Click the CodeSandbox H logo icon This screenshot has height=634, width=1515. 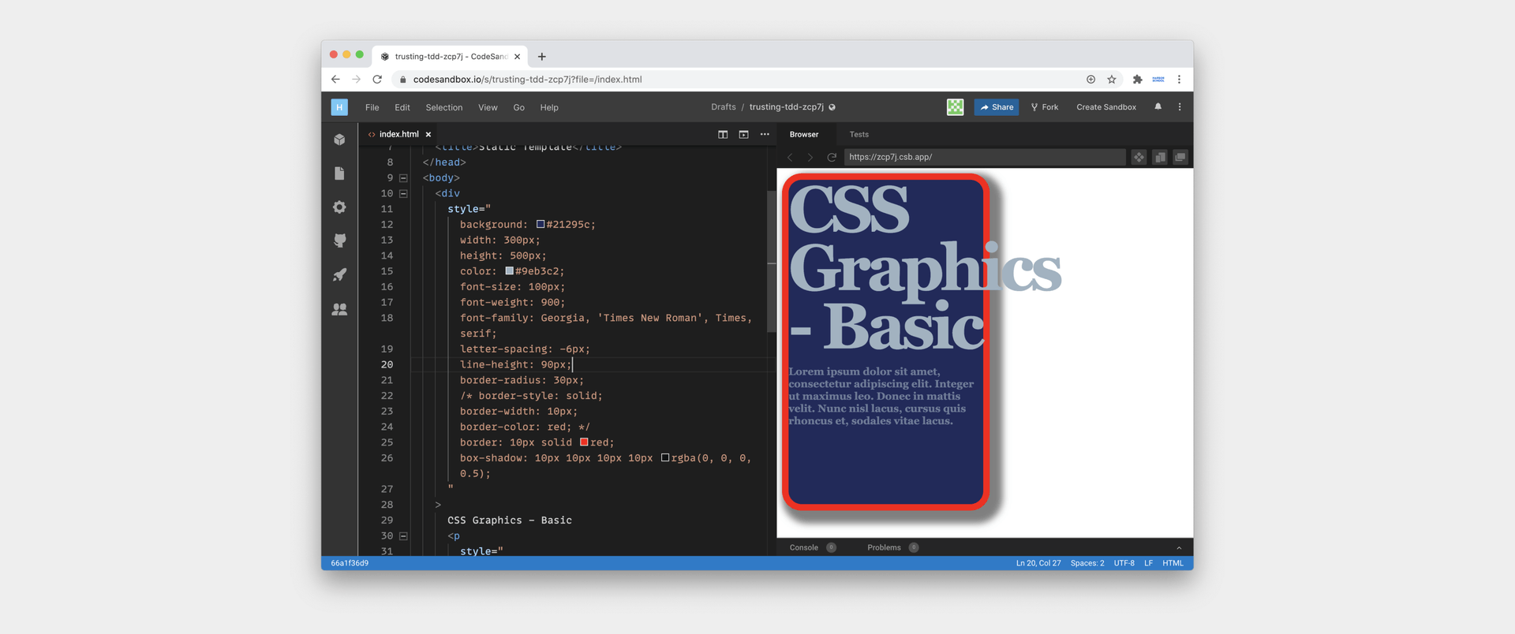tap(339, 107)
